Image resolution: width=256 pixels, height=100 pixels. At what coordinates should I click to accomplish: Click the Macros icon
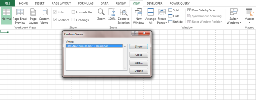click(x=249, y=12)
